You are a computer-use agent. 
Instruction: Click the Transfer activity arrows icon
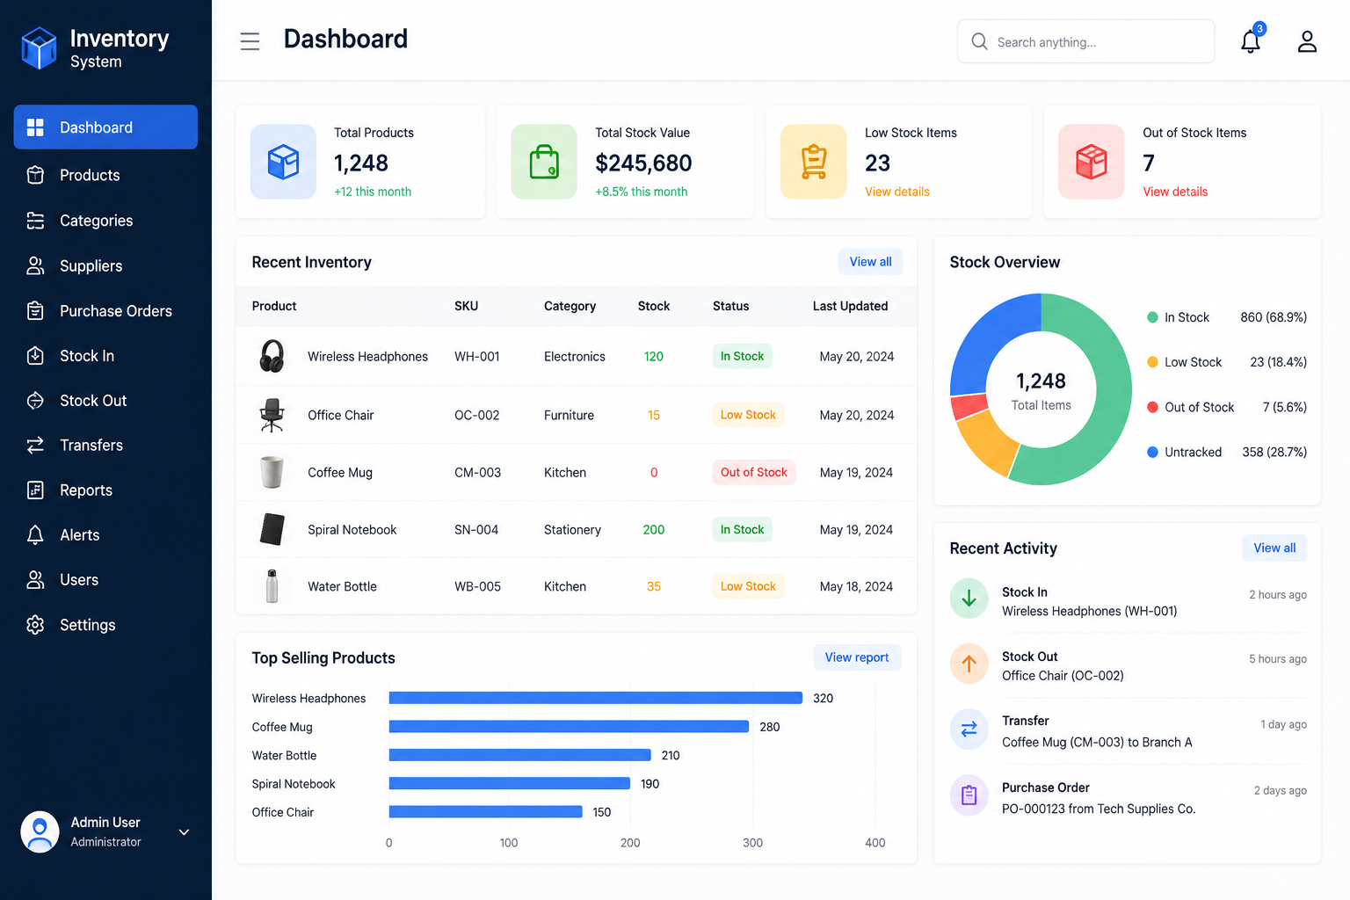point(969,729)
